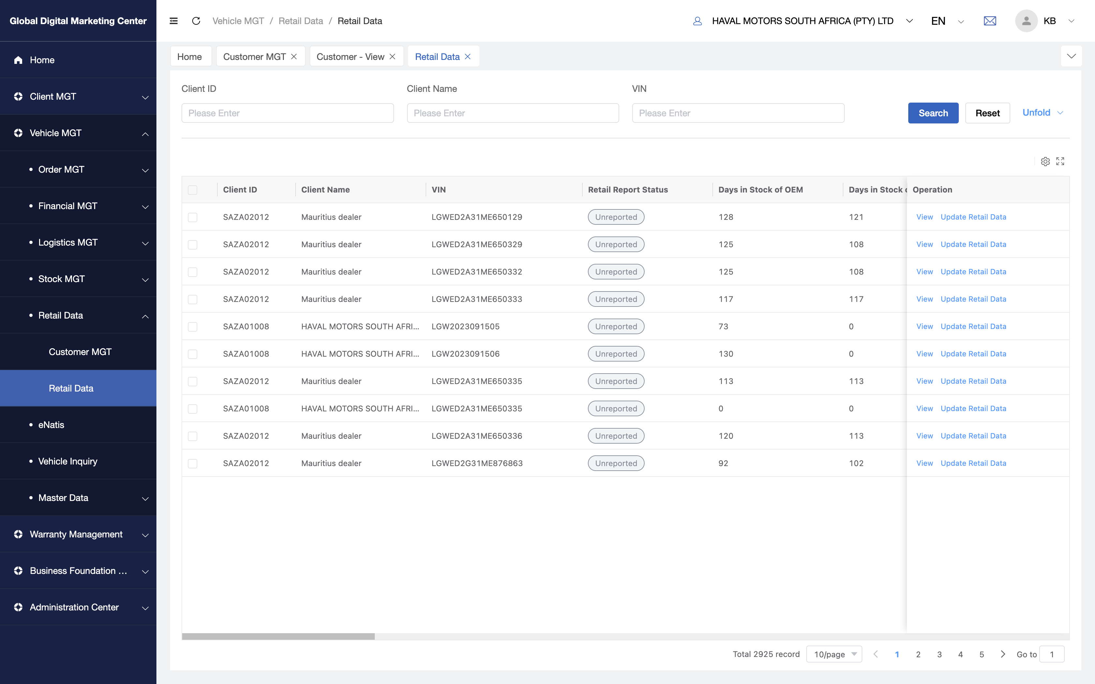Check the row with VIN LGWED2A31ME650129

pyautogui.click(x=193, y=218)
